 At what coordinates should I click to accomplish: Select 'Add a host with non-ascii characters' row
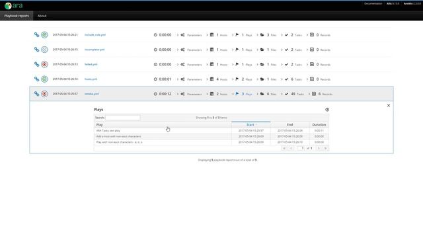click(211, 136)
